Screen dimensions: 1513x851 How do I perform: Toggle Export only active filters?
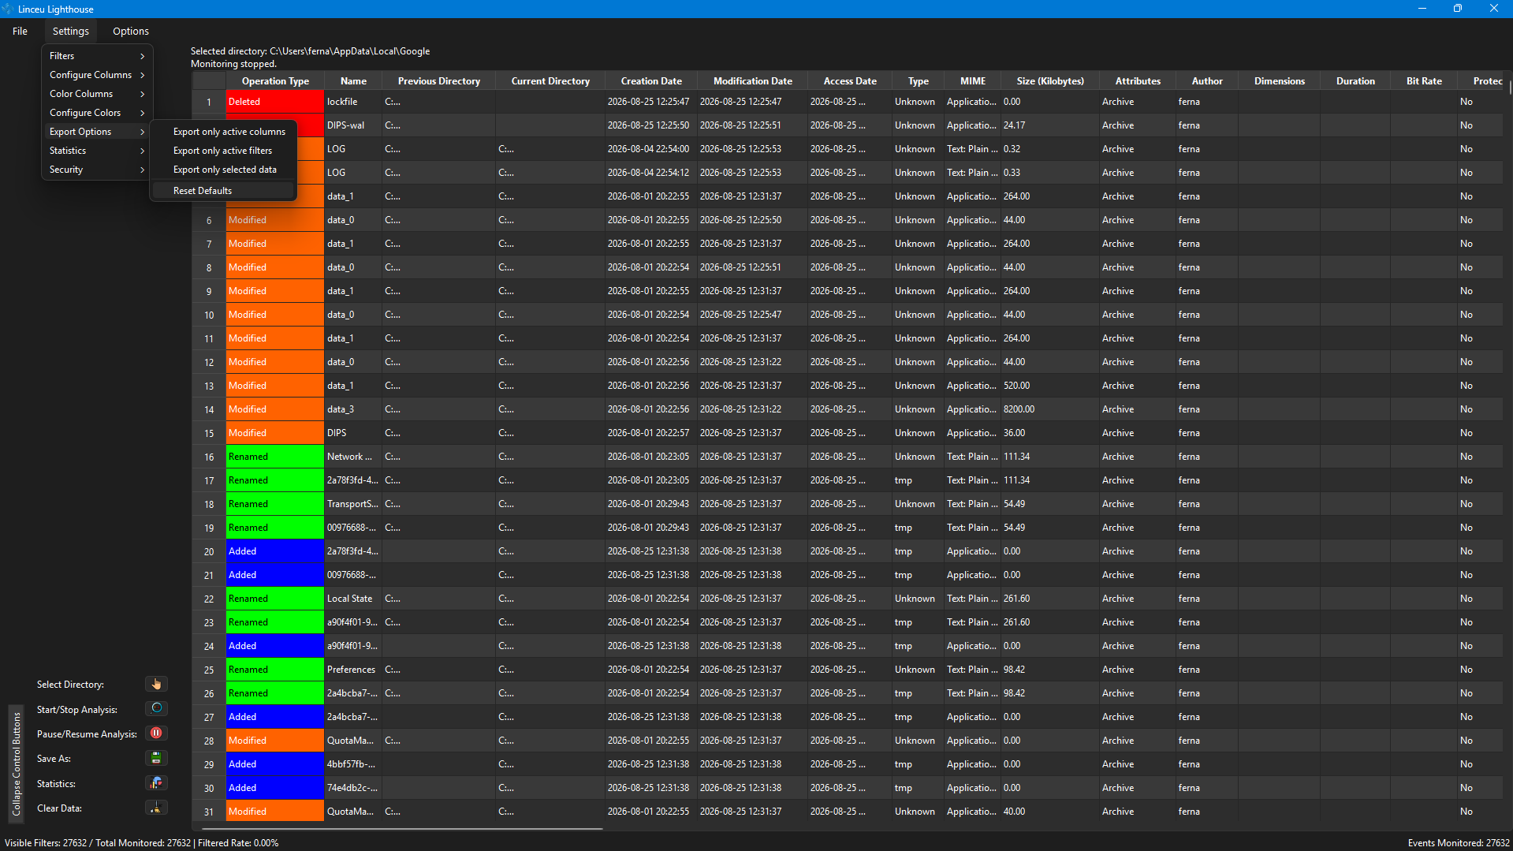coord(223,151)
